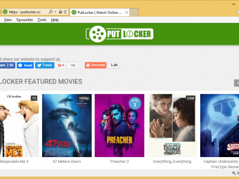Click the Bendrinti share button
Screen dimensions: 239x179
click(x=96, y=65)
